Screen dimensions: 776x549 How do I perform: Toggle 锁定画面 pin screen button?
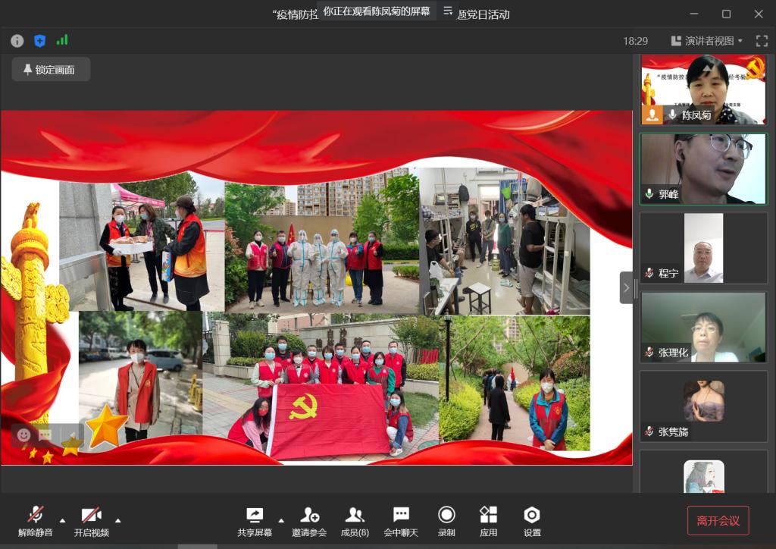coord(51,70)
